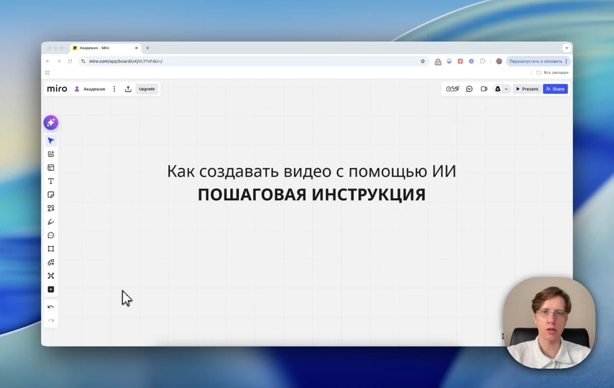This screenshot has height=388, width=614.
Task: Select the ПОШАГОВАЯ ИНСТРУКЦИЯ text
Action: click(311, 194)
